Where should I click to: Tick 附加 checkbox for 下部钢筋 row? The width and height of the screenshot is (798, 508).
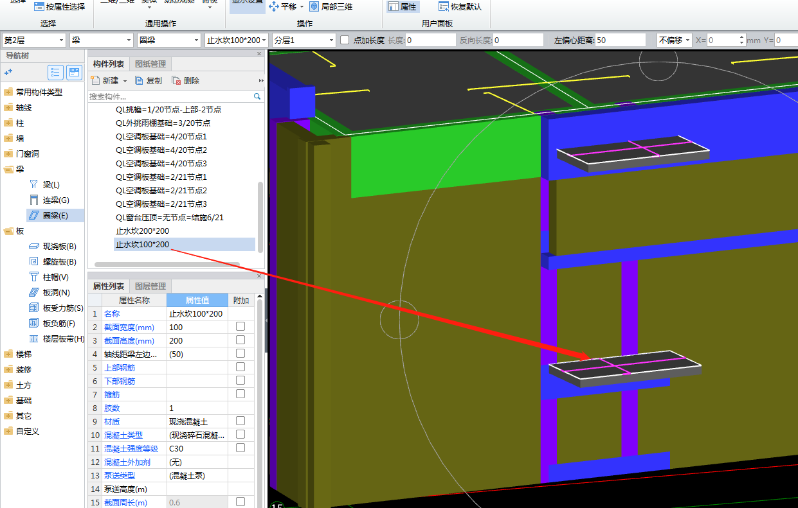(x=240, y=380)
